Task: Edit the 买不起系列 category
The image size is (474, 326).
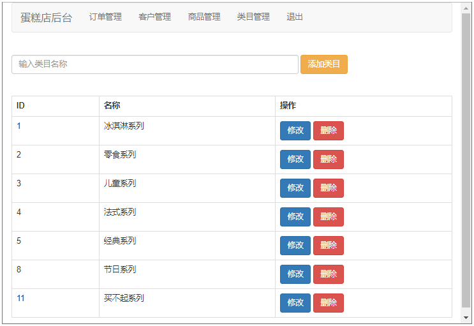Action: 295,303
